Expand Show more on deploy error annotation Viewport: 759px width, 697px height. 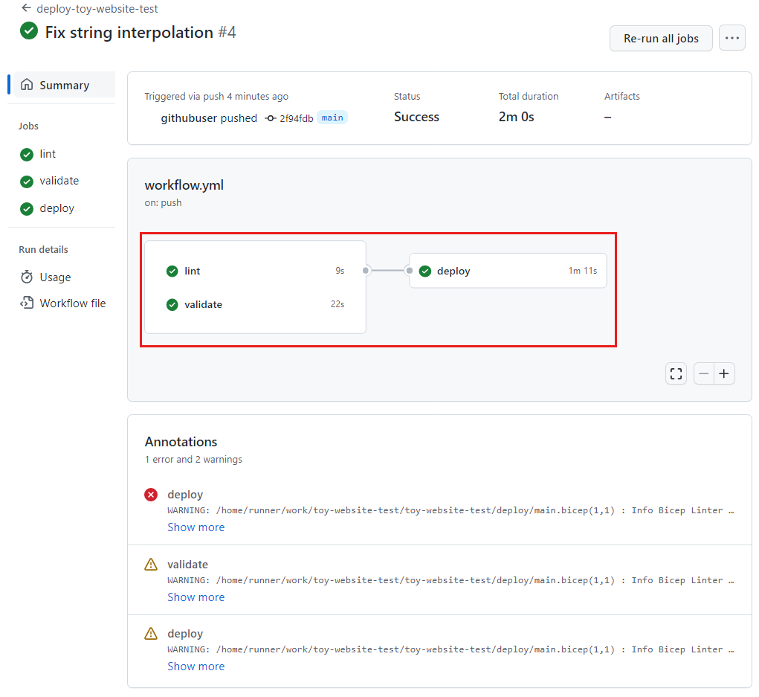(196, 527)
